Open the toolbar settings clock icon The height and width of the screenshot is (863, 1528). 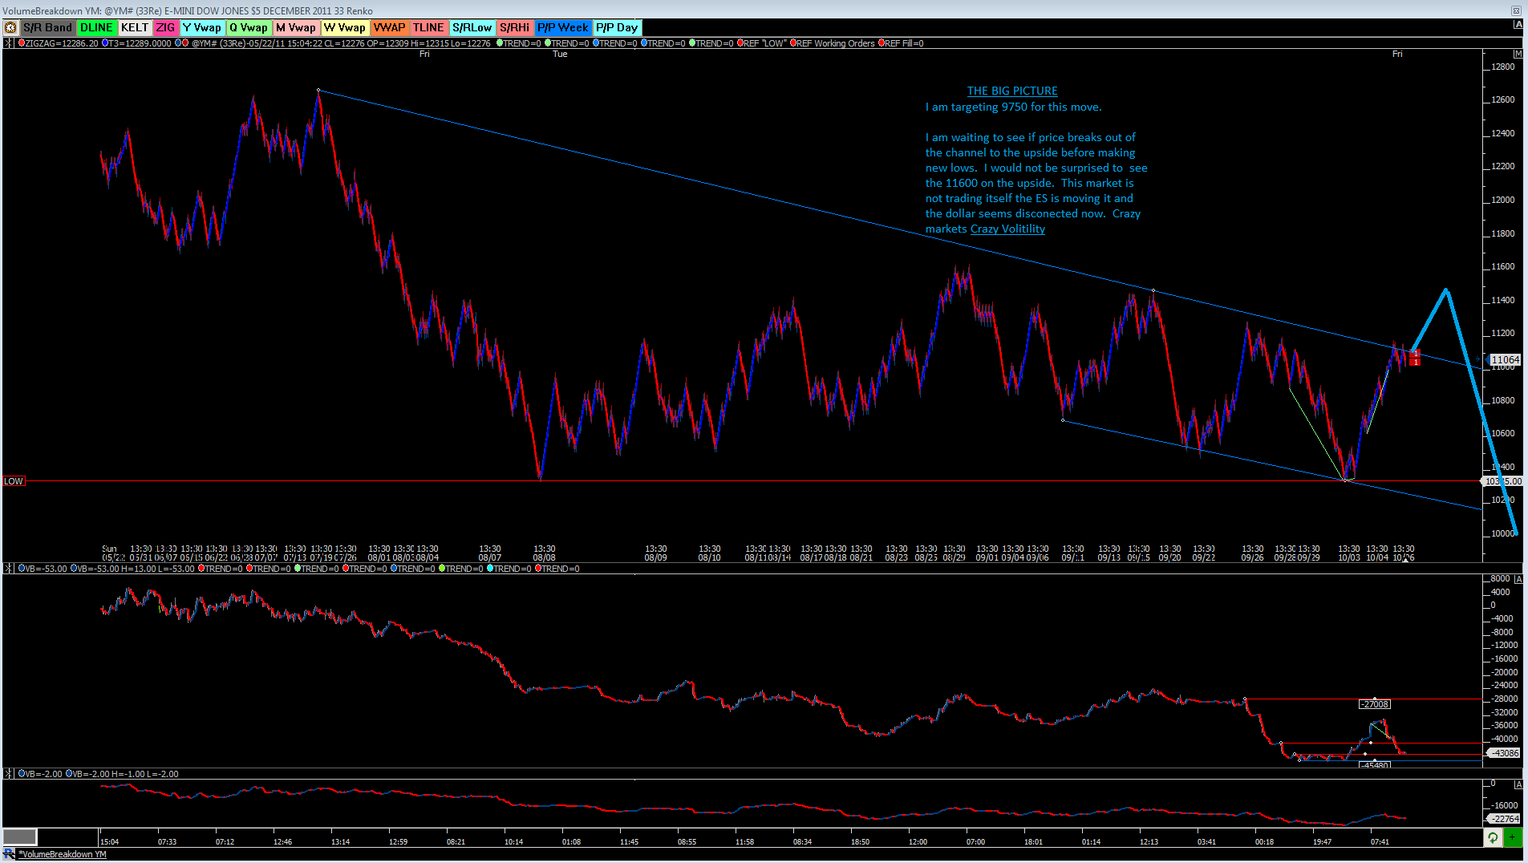(x=10, y=28)
